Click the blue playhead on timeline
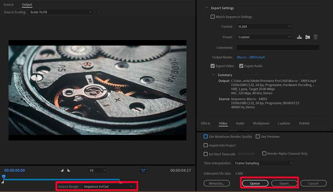Image resolution: width=333 pixels, height=192 pixels. pos(4,177)
